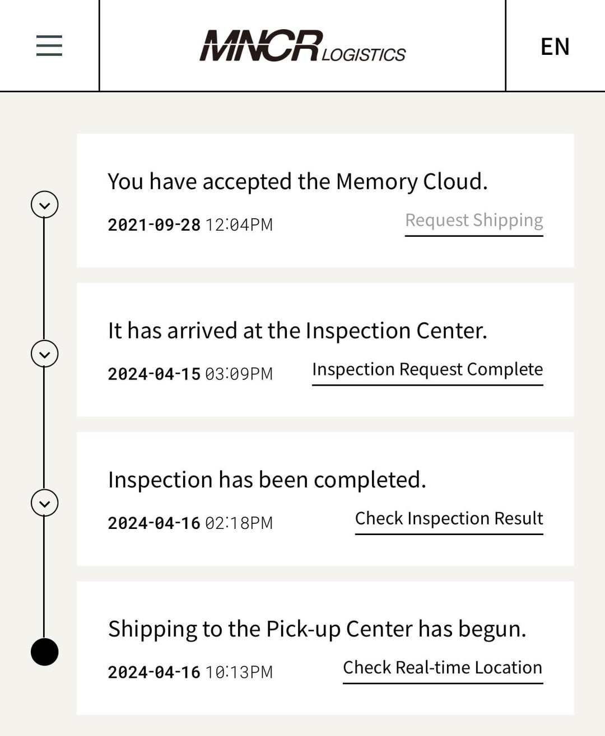Click the Request Shipping link
605x736 pixels.
coord(474,221)
